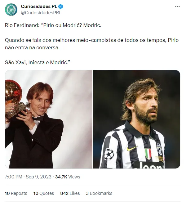Image resolution: width=186 pixels, height=202 pixels.
Task: Click the 7:00 PM timestamp
Action: 14,177
